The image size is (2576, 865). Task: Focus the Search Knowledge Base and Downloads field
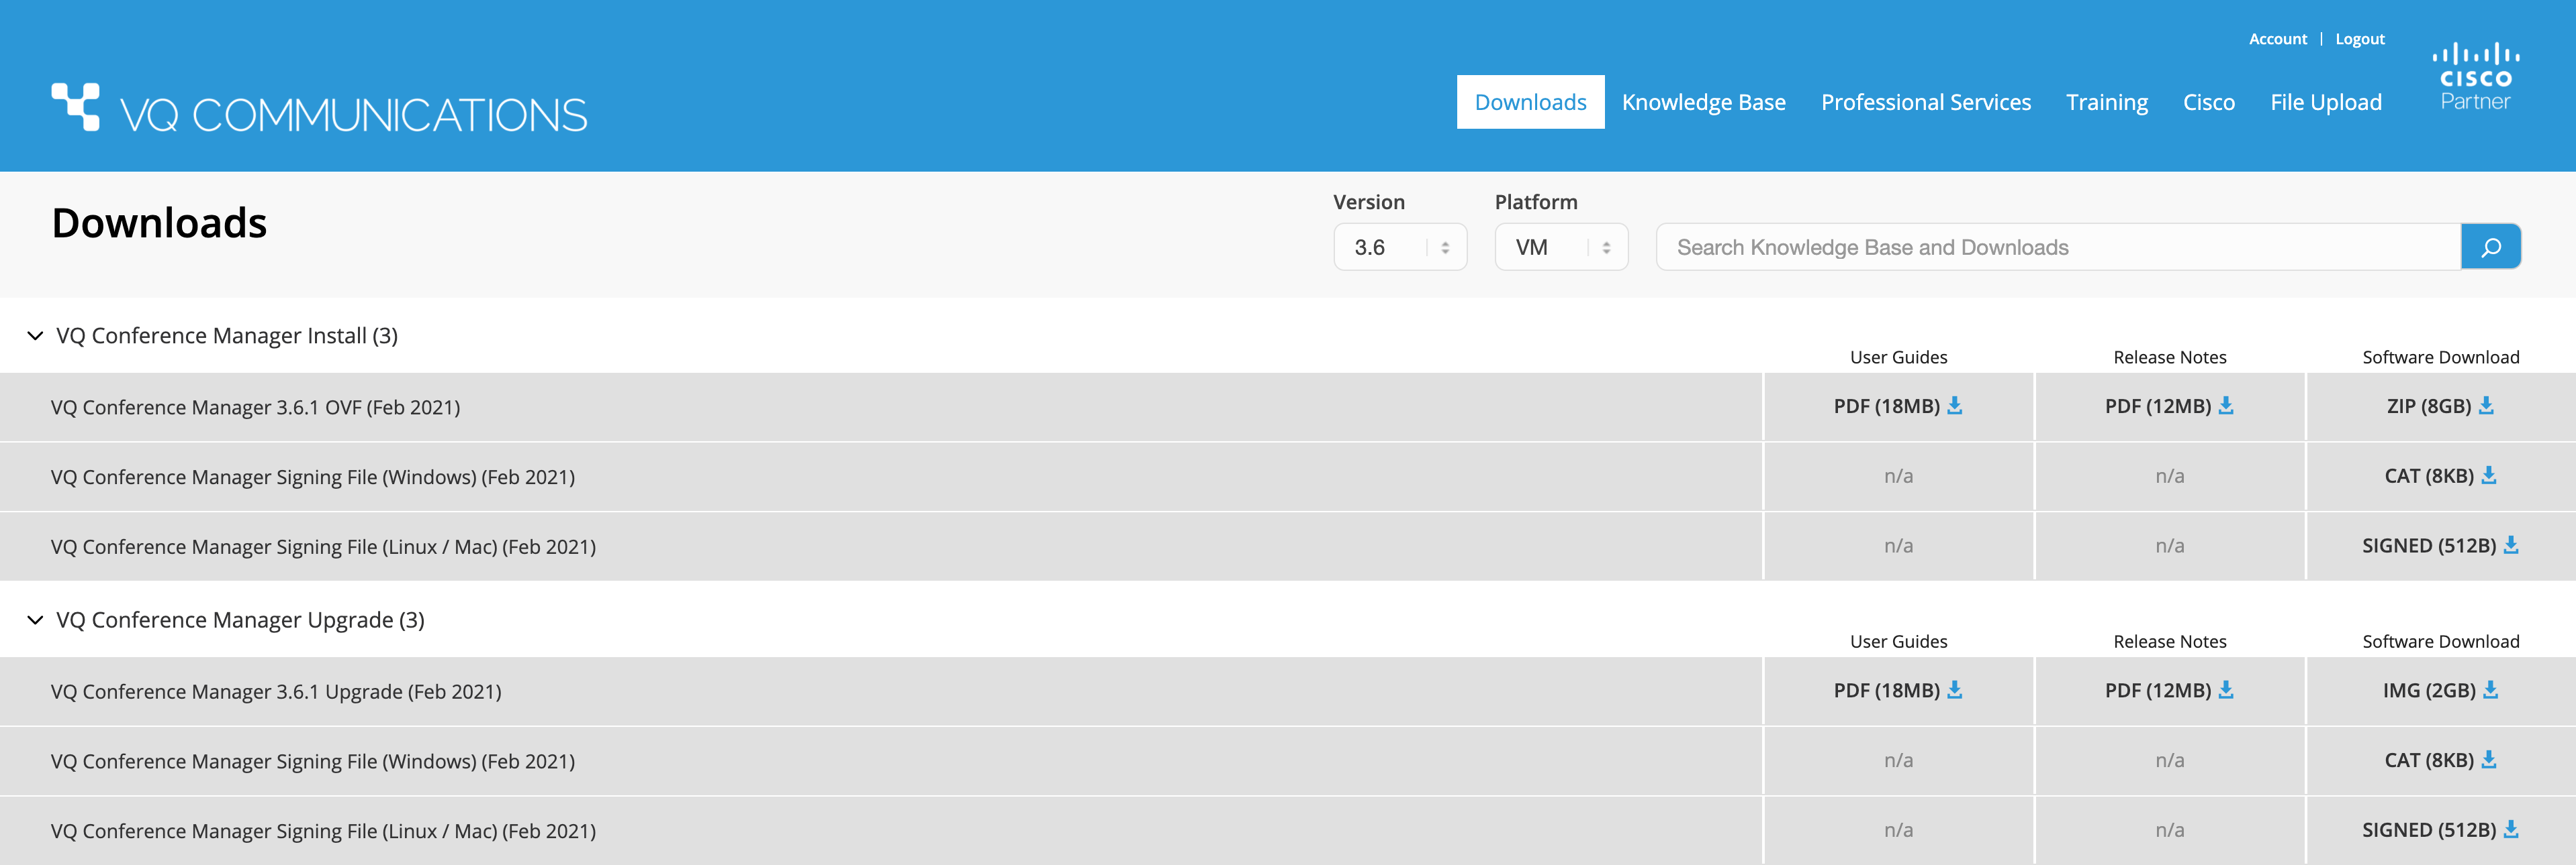point(2058,247)
